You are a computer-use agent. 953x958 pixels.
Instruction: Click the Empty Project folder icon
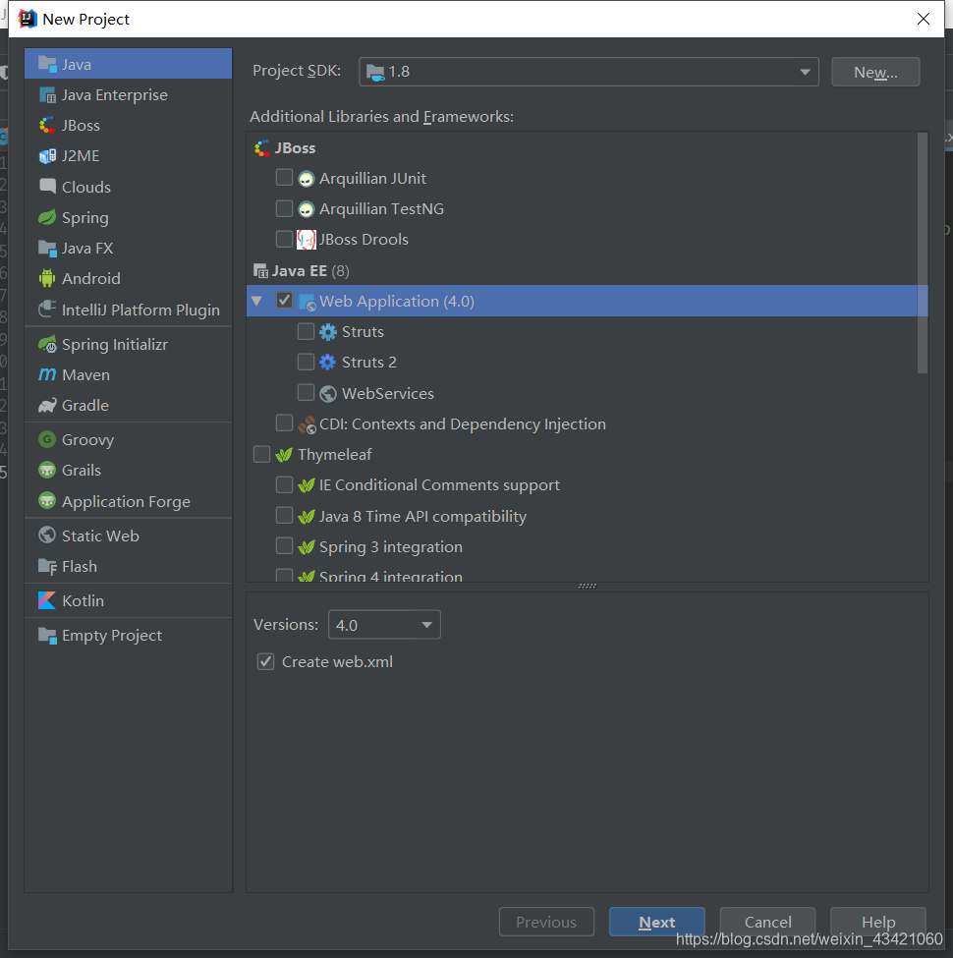(47, 635)
